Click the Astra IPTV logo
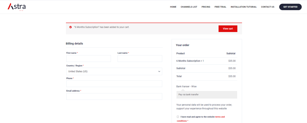Image resolution: width=307 pixels, height=123 pixels. point(17,7)
